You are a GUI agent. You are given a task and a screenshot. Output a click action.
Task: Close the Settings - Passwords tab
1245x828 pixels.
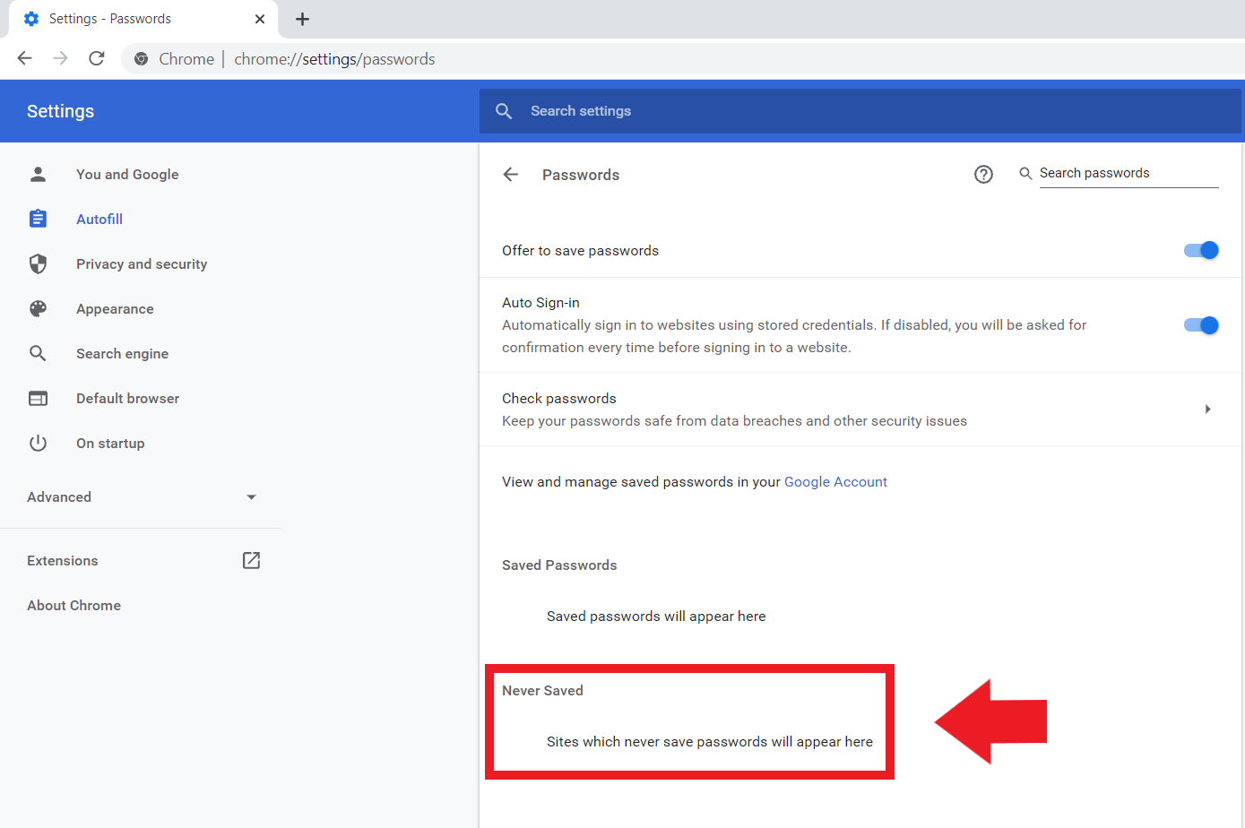pyautogui.click(x=260, y=19)
